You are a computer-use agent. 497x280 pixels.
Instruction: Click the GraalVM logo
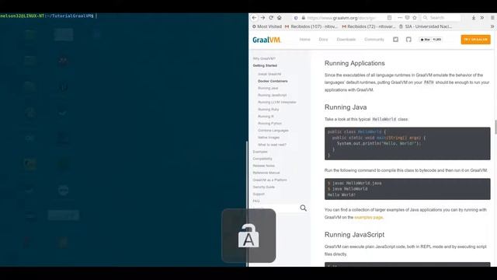click(266, 40)
